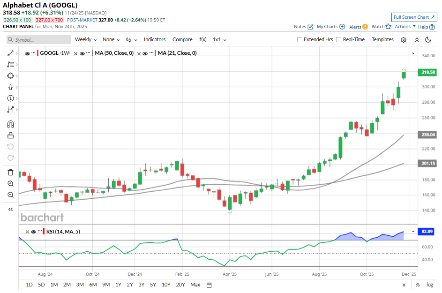Click the 318.58 current price label

(428, 72)
